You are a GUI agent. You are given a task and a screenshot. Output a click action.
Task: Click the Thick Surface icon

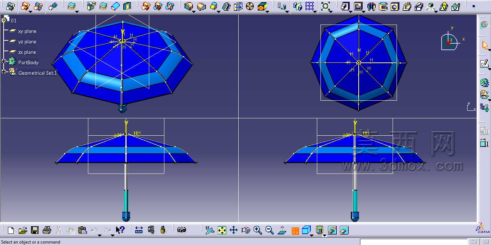click(x=103, y=6)
